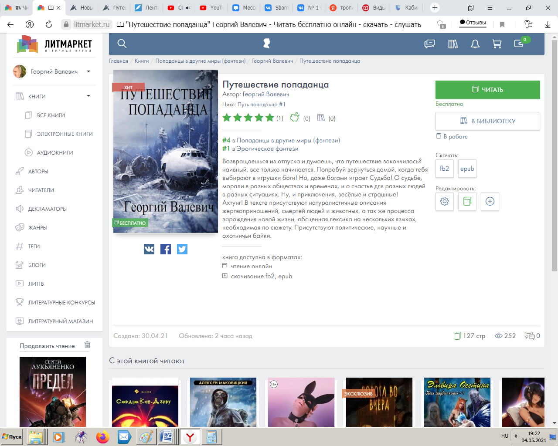Collapse the КНИГИ sidebar section
This screenshot has width=558, height=446.
pos(88,96)
